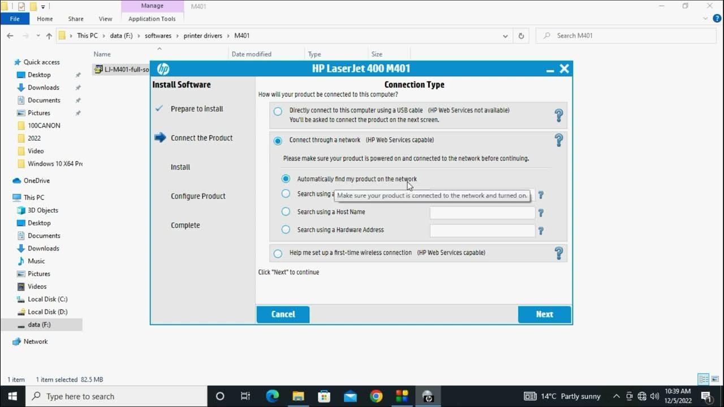Open help for Host Name search
Screen dimensions: 724x407
(541, 213)
